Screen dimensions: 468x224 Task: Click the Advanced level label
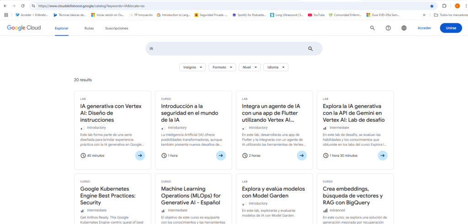[x=336, y=210]
